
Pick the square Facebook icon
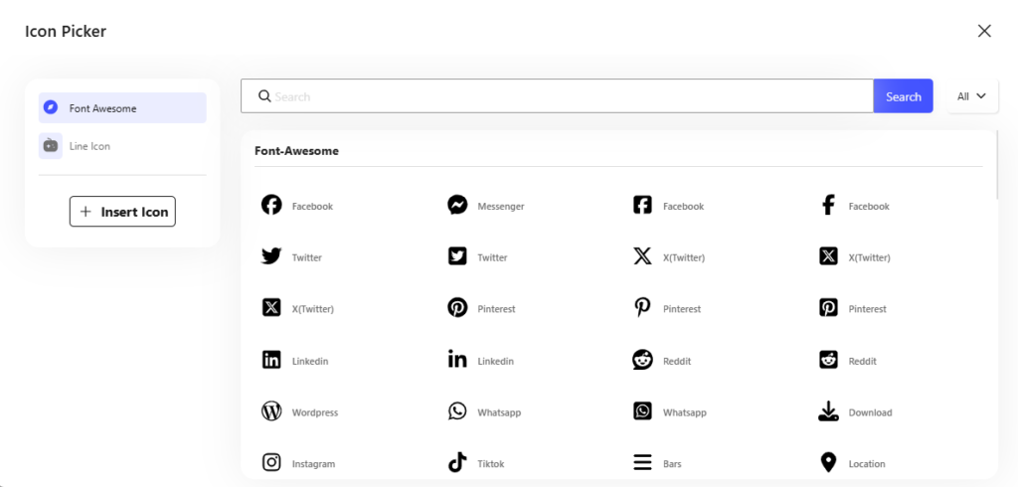pyautogui.click(x=642, y=205)
